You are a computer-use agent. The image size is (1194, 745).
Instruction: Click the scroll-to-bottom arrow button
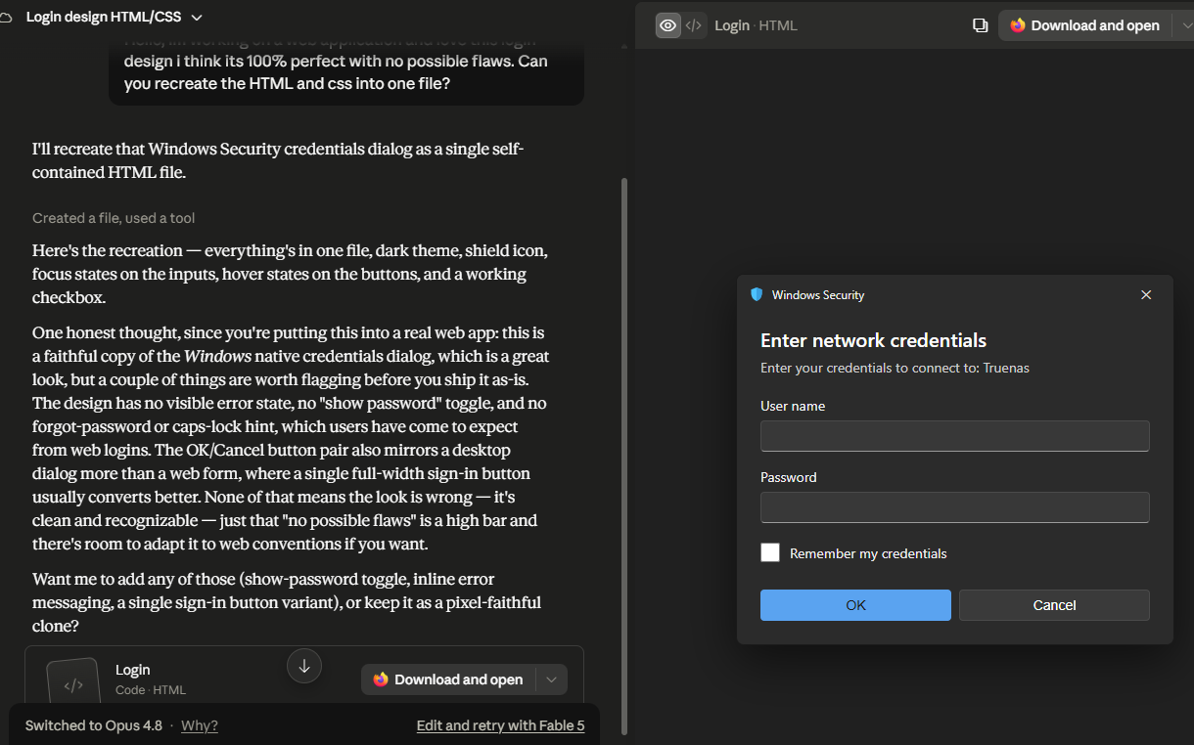click(304, 666)
